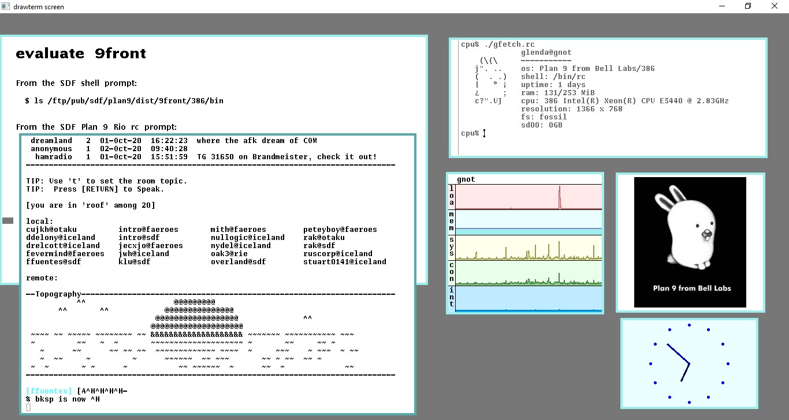Click user 'jecxjo@faeroes'

click(x=151, y=246)
